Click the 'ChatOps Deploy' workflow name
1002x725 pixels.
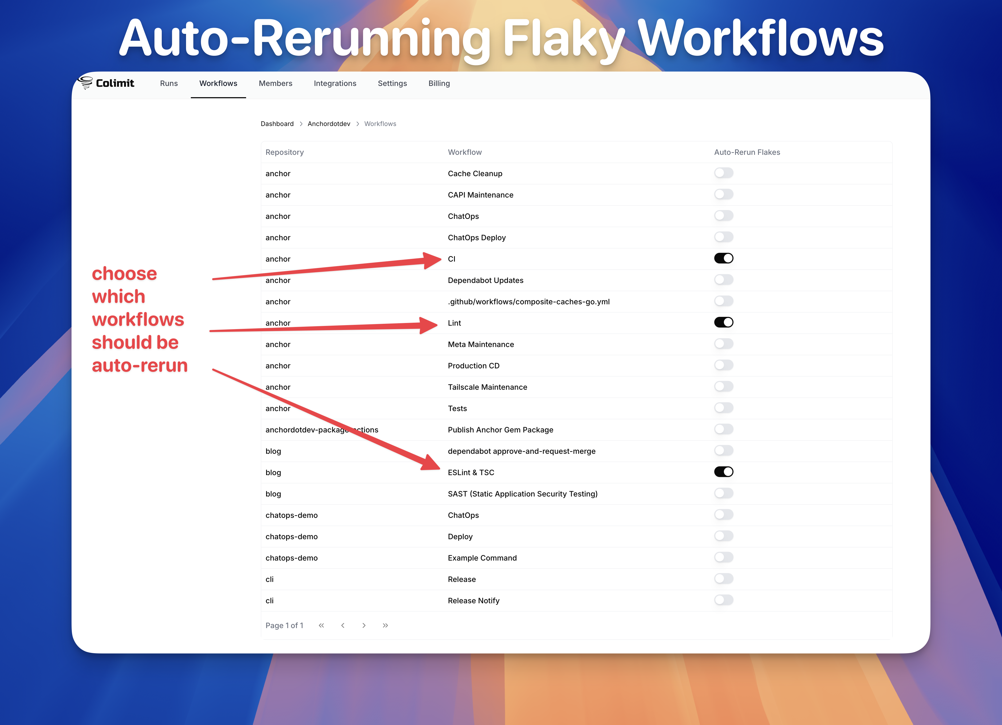tap(477, 238)
